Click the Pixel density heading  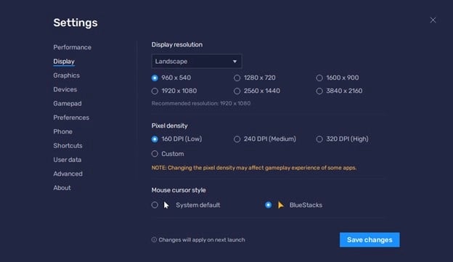tap(170, 126)
